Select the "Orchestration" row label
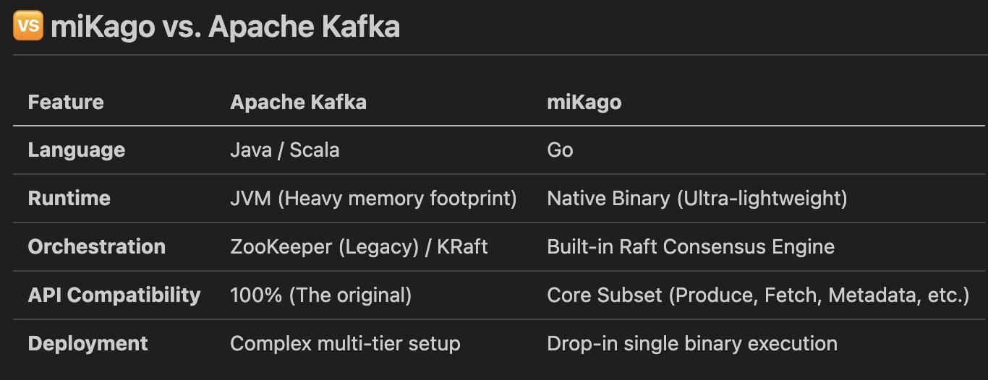The image size is (988, 380). click(97, 247)
